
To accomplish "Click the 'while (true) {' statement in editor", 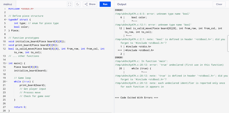I will (24, 82).
